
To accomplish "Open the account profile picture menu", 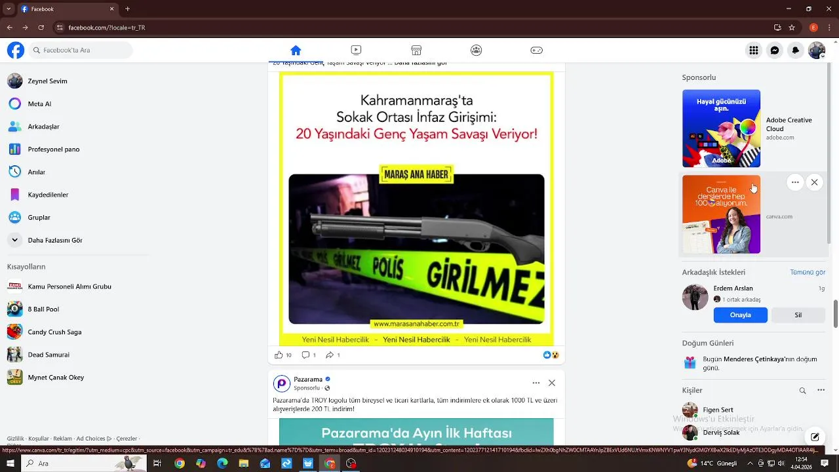I will click(x=817, y=50).
